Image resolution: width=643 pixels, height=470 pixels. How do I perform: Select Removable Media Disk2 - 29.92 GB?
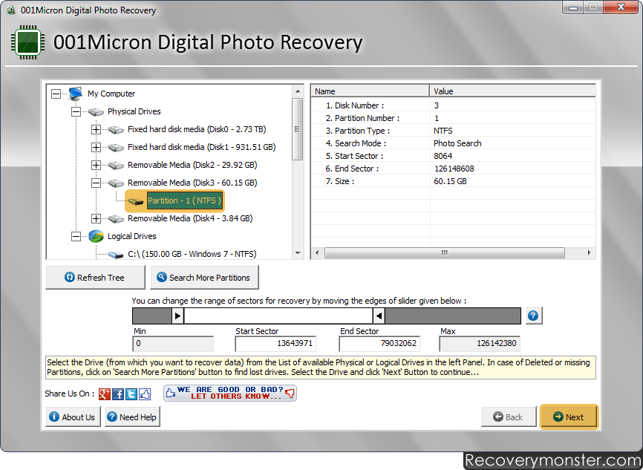click(x=192, y=165)
